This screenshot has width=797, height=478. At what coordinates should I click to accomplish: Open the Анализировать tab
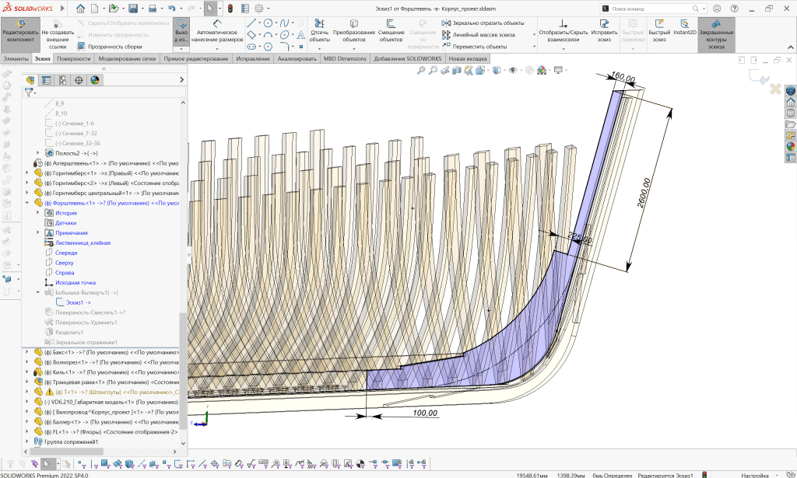(297, 59)
